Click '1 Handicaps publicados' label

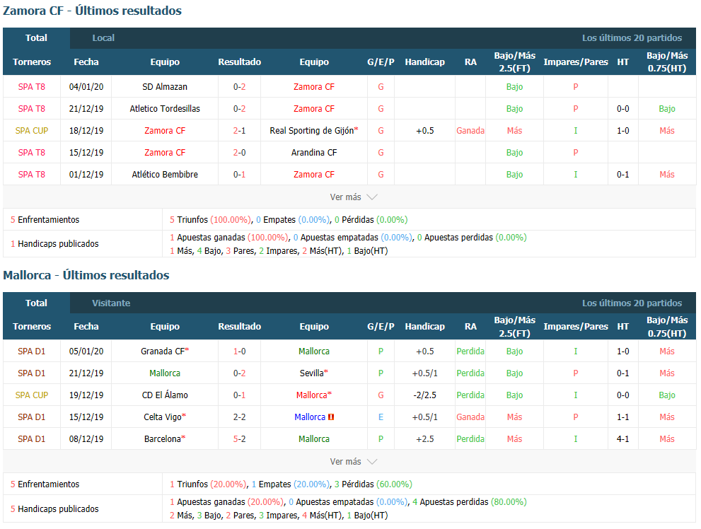54,244
